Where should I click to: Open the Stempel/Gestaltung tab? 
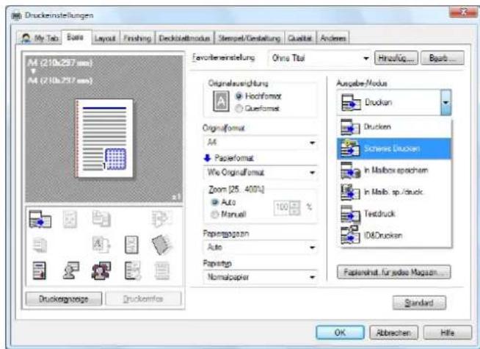pyautogui.click(x=250, y=38)
